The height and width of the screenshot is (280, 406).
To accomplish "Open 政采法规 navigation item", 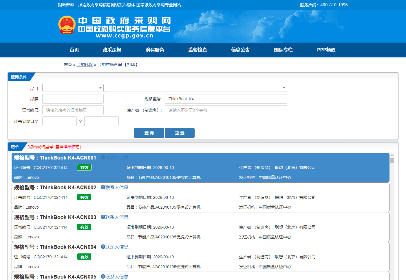I will pos(112,50).
